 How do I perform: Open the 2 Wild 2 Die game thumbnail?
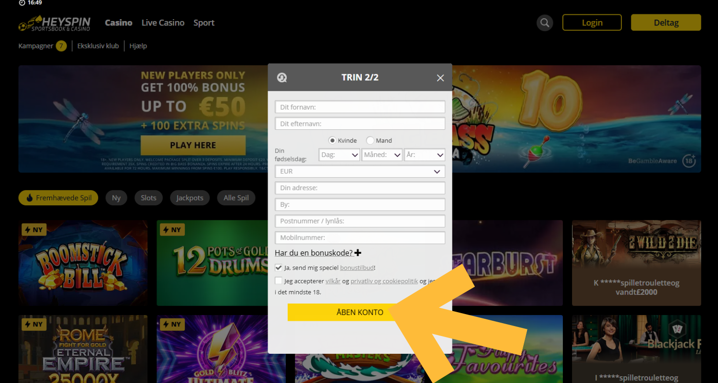(x=637, y=263)
